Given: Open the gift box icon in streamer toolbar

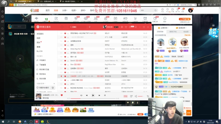Looking at the screenshot, I should [x=66, y=18].
